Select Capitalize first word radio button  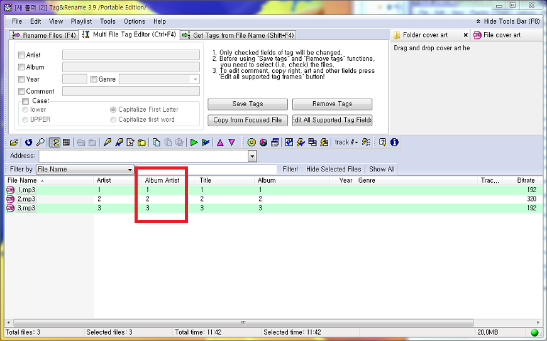pyautogui.click(x=113, y=119)
